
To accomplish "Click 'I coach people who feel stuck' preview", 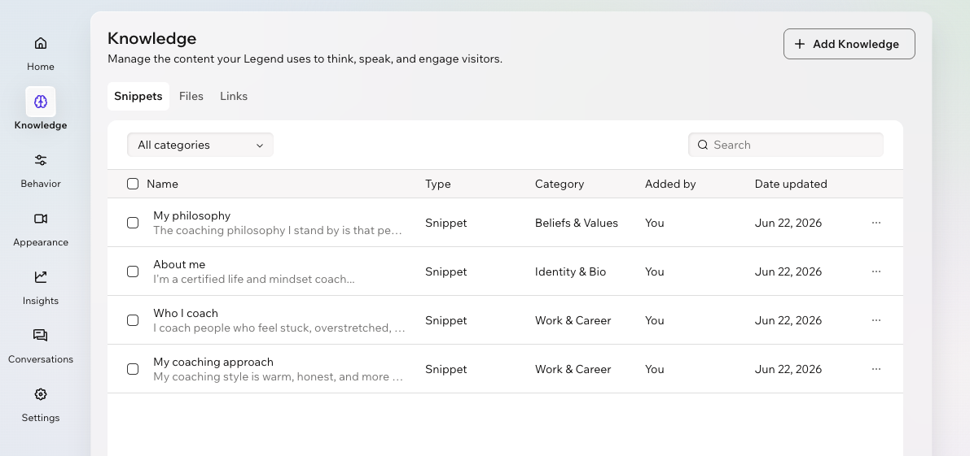I will (x=279, y=328).
